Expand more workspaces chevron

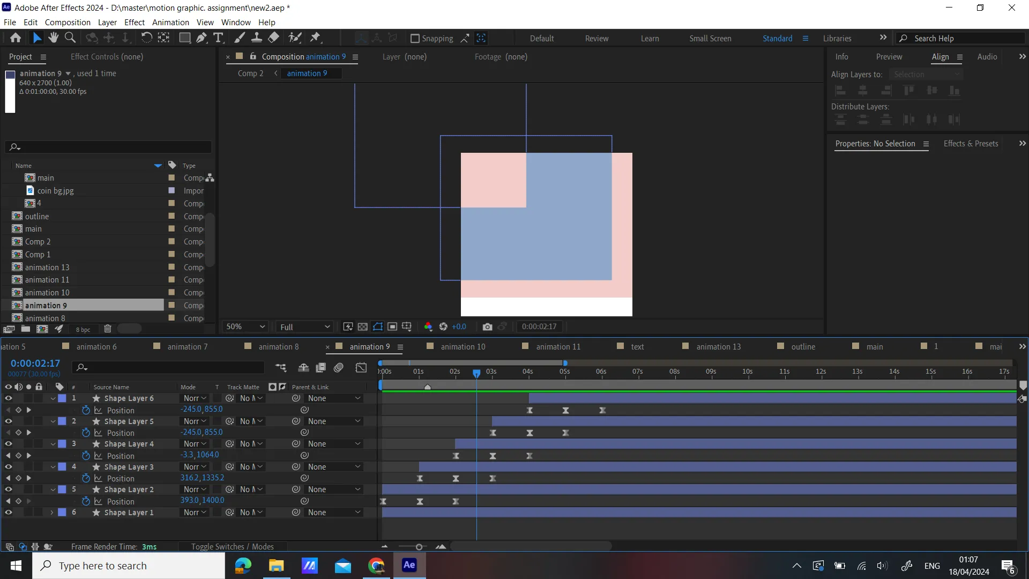[x=883, y=38]
